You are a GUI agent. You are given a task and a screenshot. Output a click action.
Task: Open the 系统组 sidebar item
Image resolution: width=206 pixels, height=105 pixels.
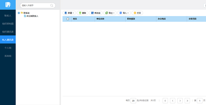point(8,56)
